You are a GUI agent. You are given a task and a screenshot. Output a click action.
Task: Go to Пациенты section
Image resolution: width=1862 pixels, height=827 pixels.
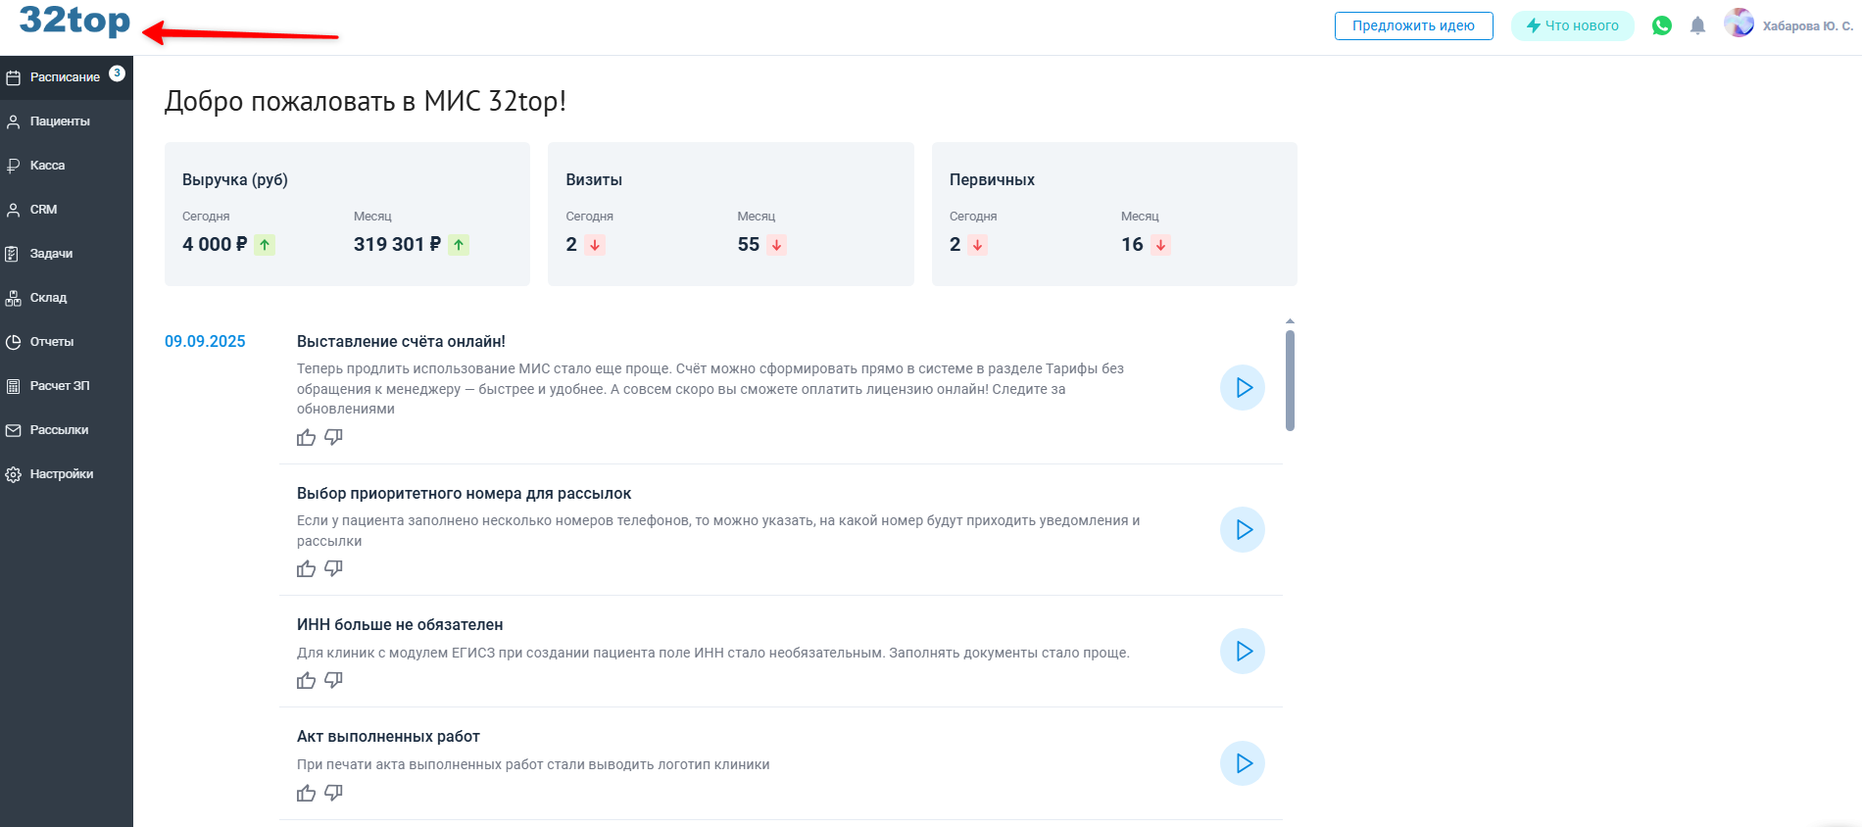coord(60,122)
